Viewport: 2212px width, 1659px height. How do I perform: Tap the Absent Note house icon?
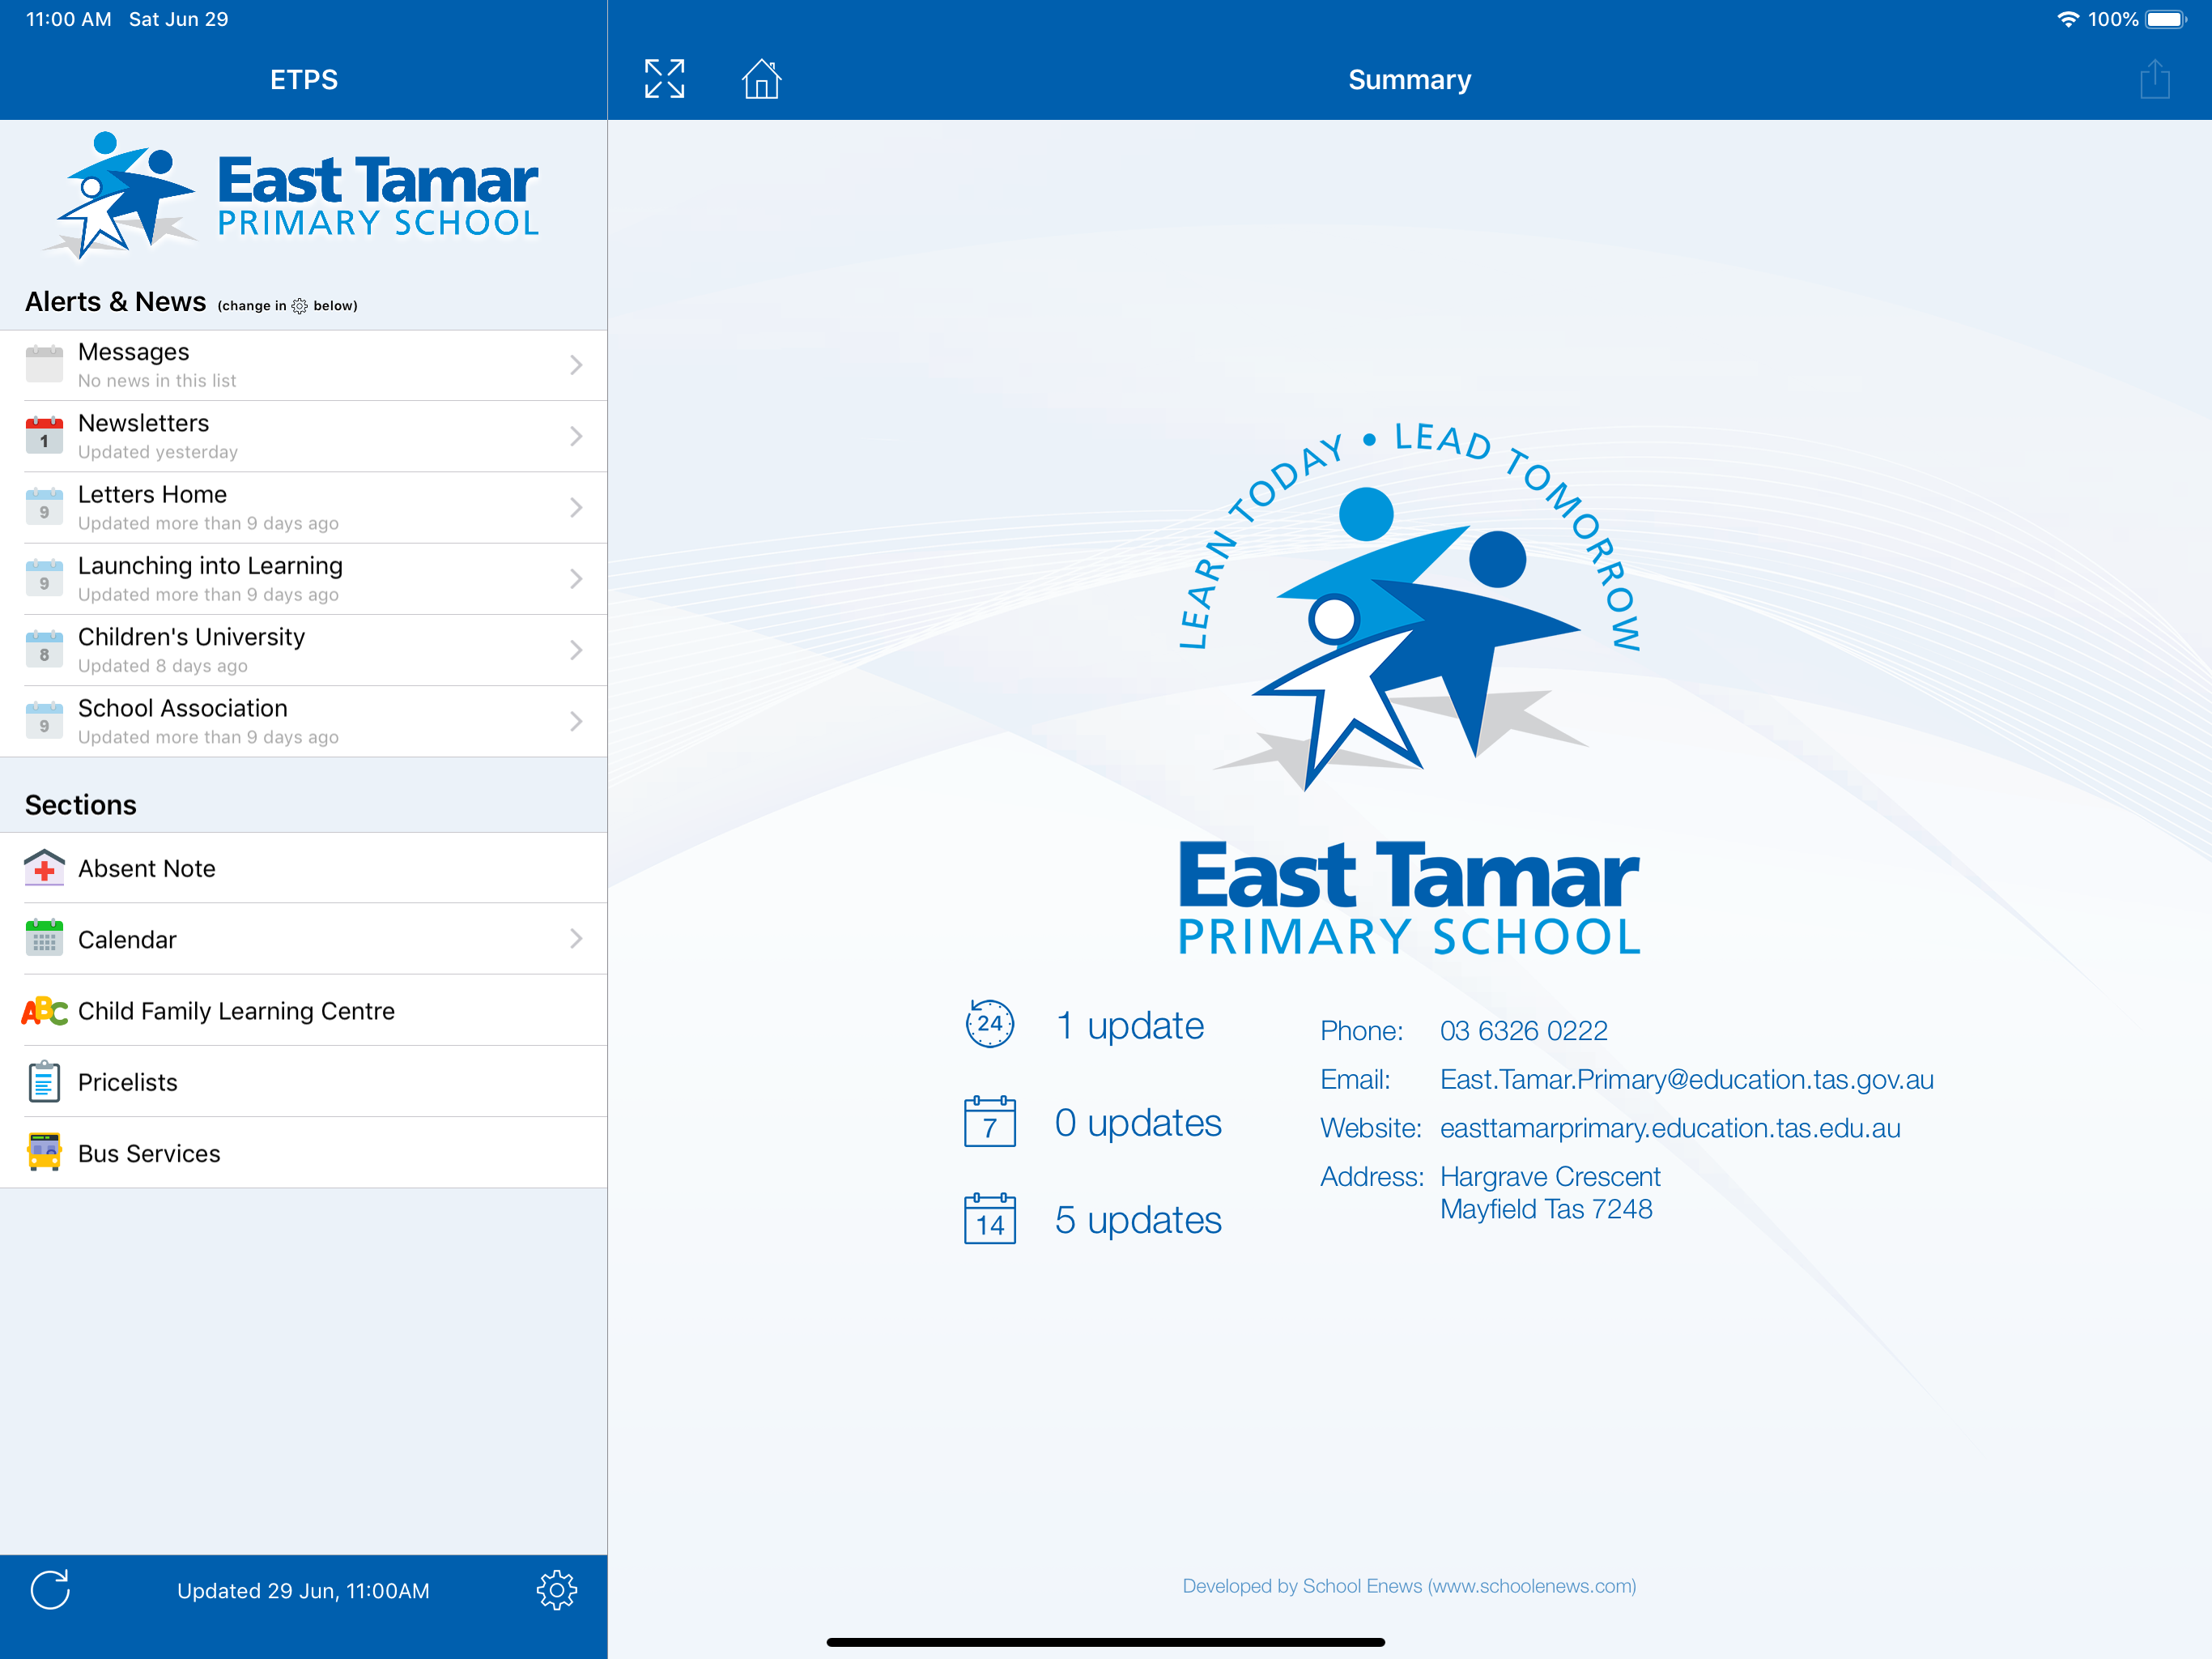pyautogui.click(x=44, y=868)
